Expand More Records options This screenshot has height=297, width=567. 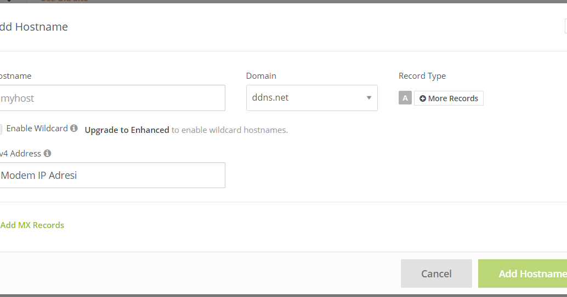click(x=449, y=98)
